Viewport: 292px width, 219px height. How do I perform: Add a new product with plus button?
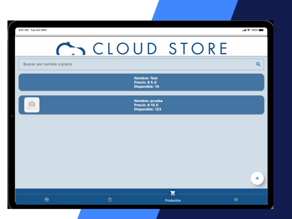[x=257, y=178]
